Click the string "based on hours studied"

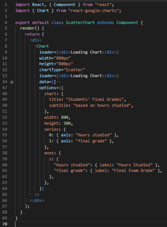click(x=102, y=105)
